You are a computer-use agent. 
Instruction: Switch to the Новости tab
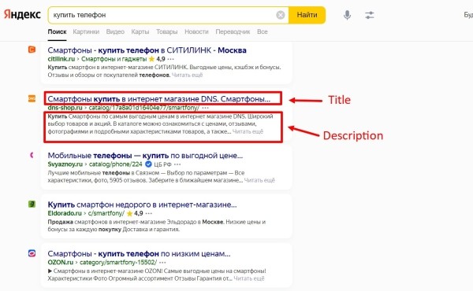[x=196, y=32]
